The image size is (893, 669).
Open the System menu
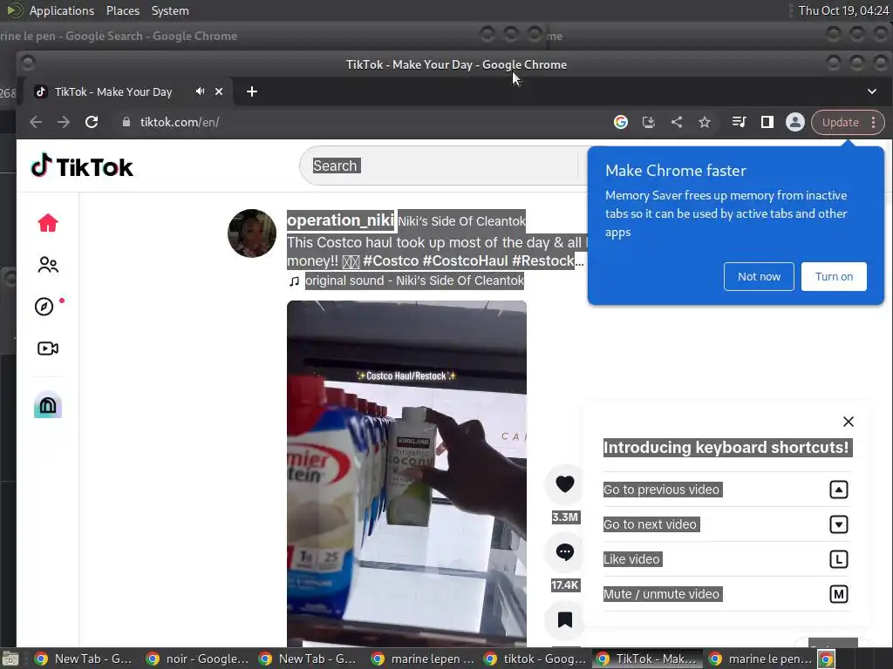(x=170, y=10)
